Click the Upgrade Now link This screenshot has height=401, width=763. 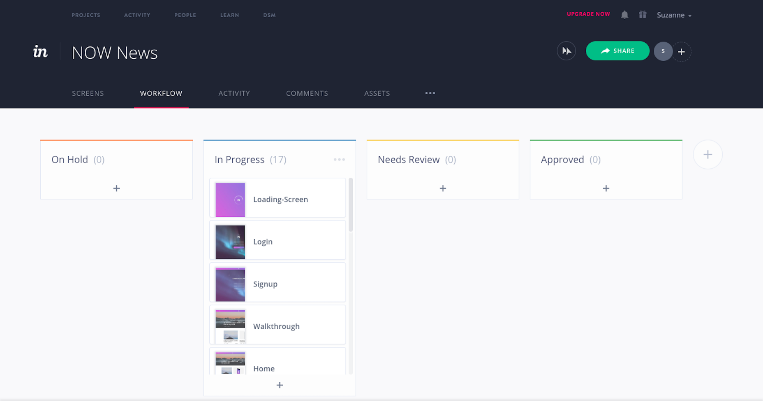click(588, 14)
